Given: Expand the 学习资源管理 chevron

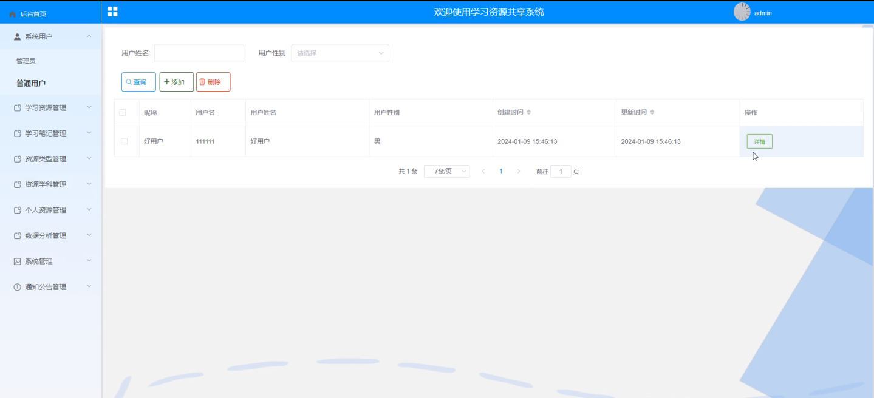Looking at the screenshot, I should point(89,107).
